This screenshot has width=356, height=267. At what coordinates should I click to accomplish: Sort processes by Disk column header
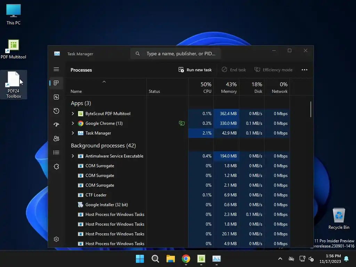pos(252,87)
